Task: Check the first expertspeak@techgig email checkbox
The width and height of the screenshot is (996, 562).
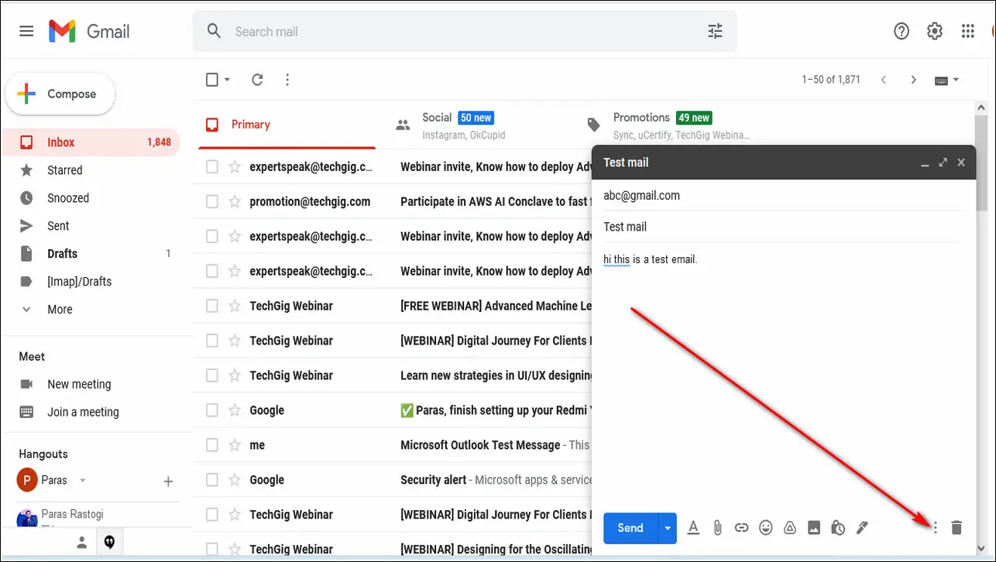Action: click(212, 166)
